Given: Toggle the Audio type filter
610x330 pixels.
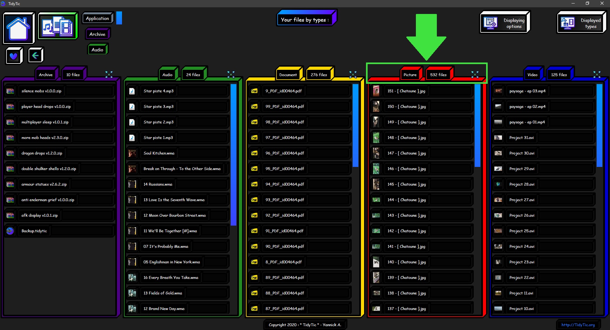Looking at the screenshot, I should (x=97, y=50).
